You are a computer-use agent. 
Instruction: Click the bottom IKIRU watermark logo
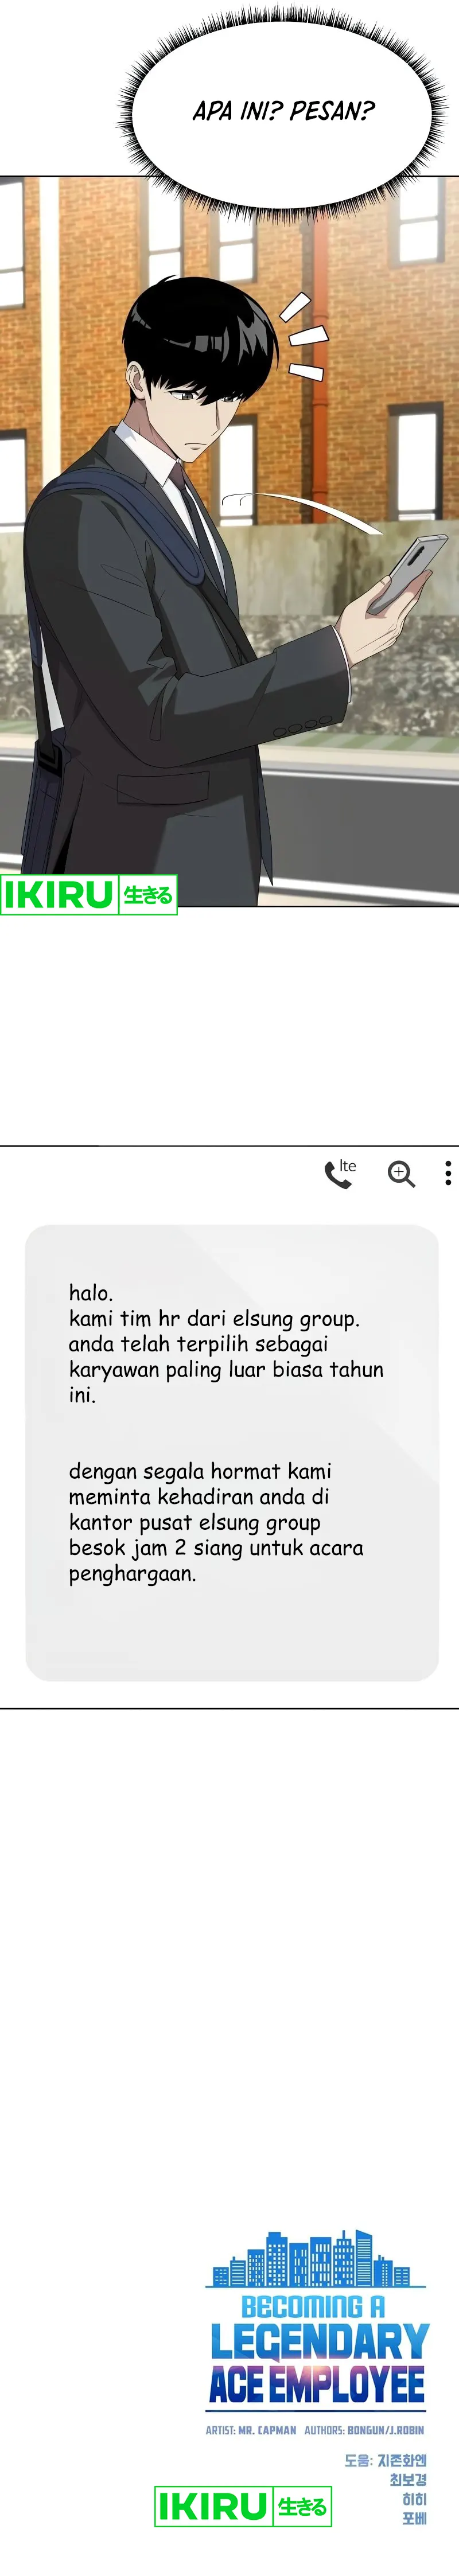213,2506
